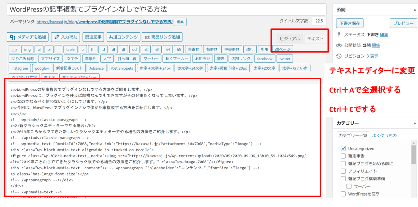Insert an h4 heading tag
Screen dimensions: 418x207
pos(168,50)
